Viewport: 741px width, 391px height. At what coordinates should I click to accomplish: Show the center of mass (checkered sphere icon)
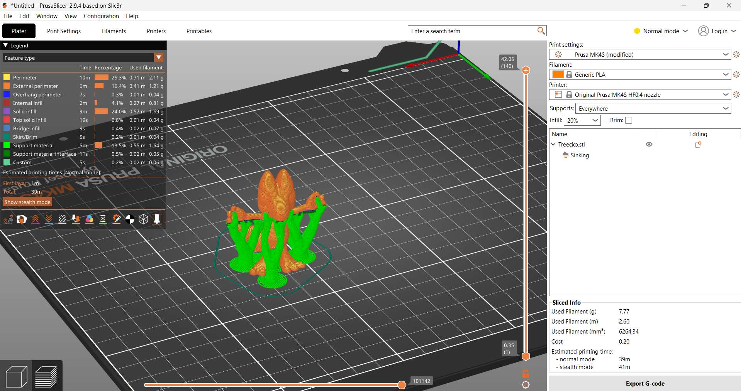coord(130,219)
